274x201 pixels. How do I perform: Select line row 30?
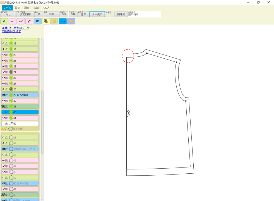20,101
